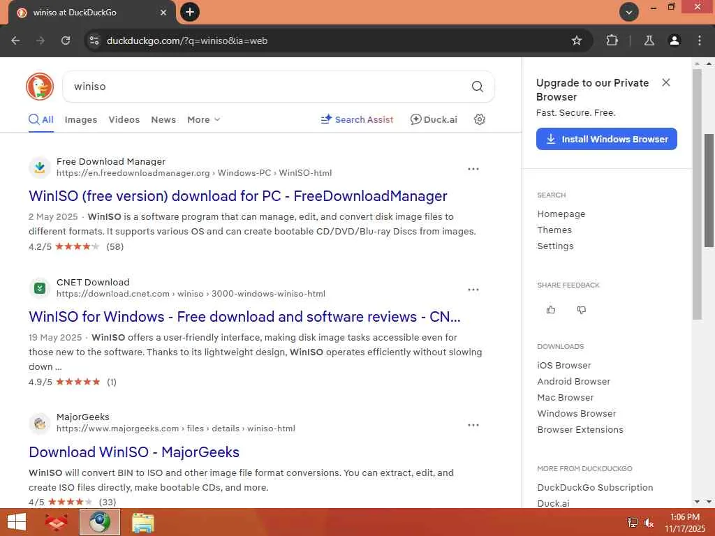The height and width of the screenshot is (536, 715).
Task: Open a new browser tab
Action: [x=190, y=12]
